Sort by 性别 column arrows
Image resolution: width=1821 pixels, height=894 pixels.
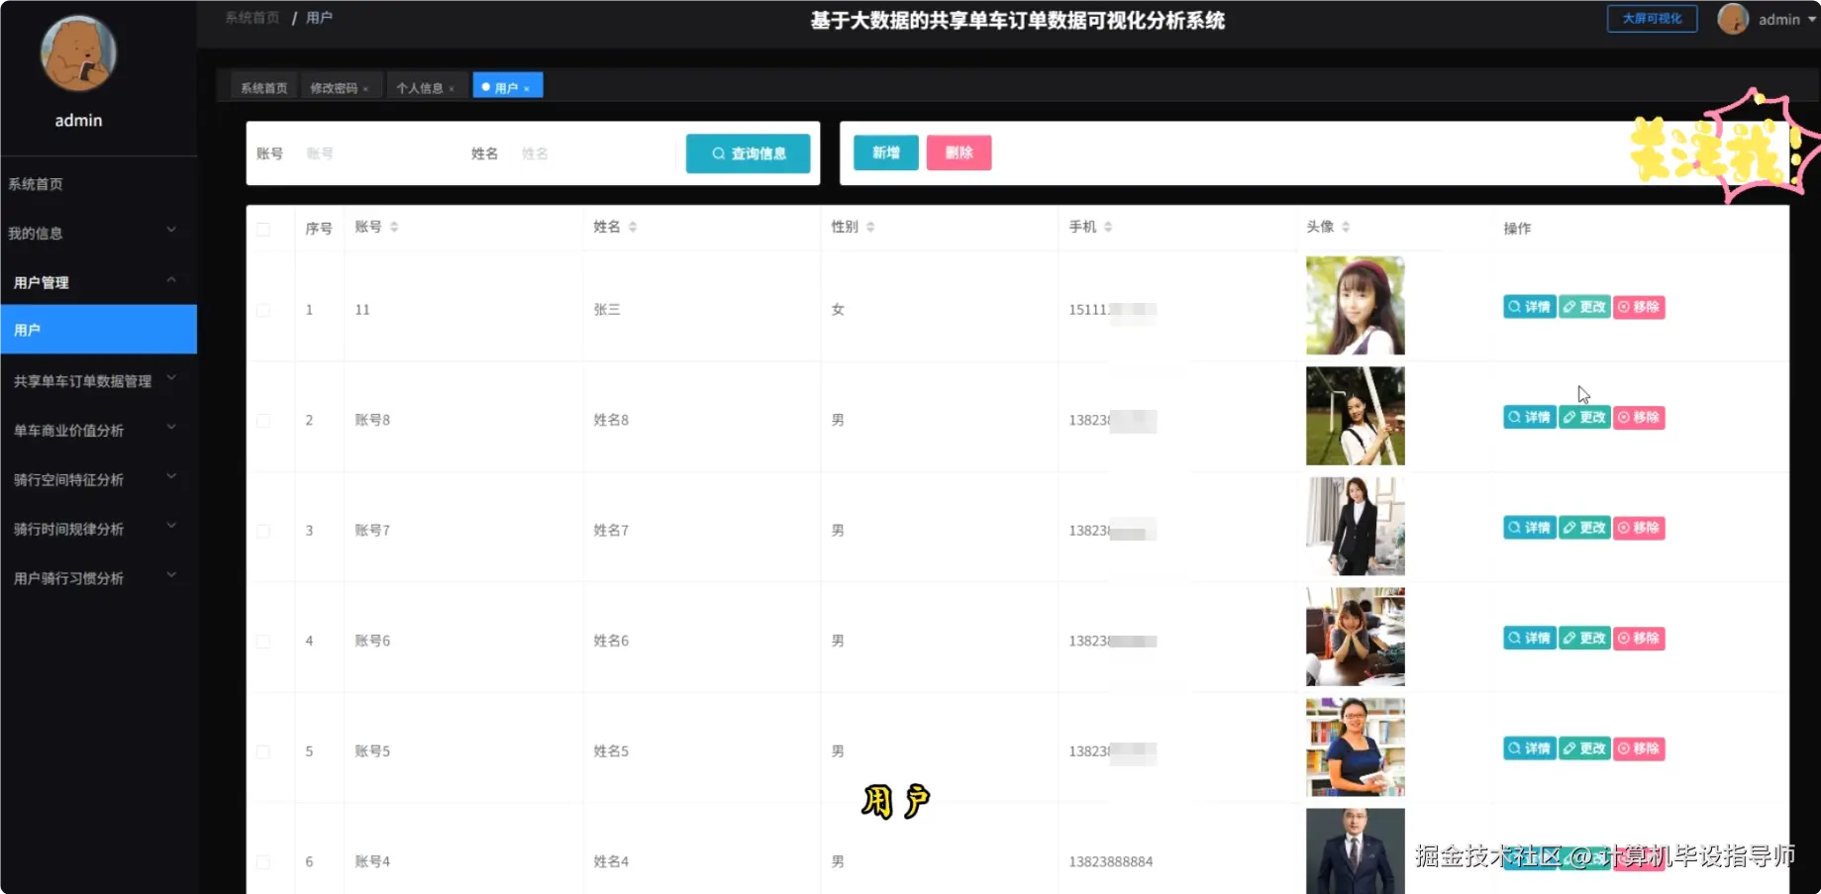[x=870, y=227]
